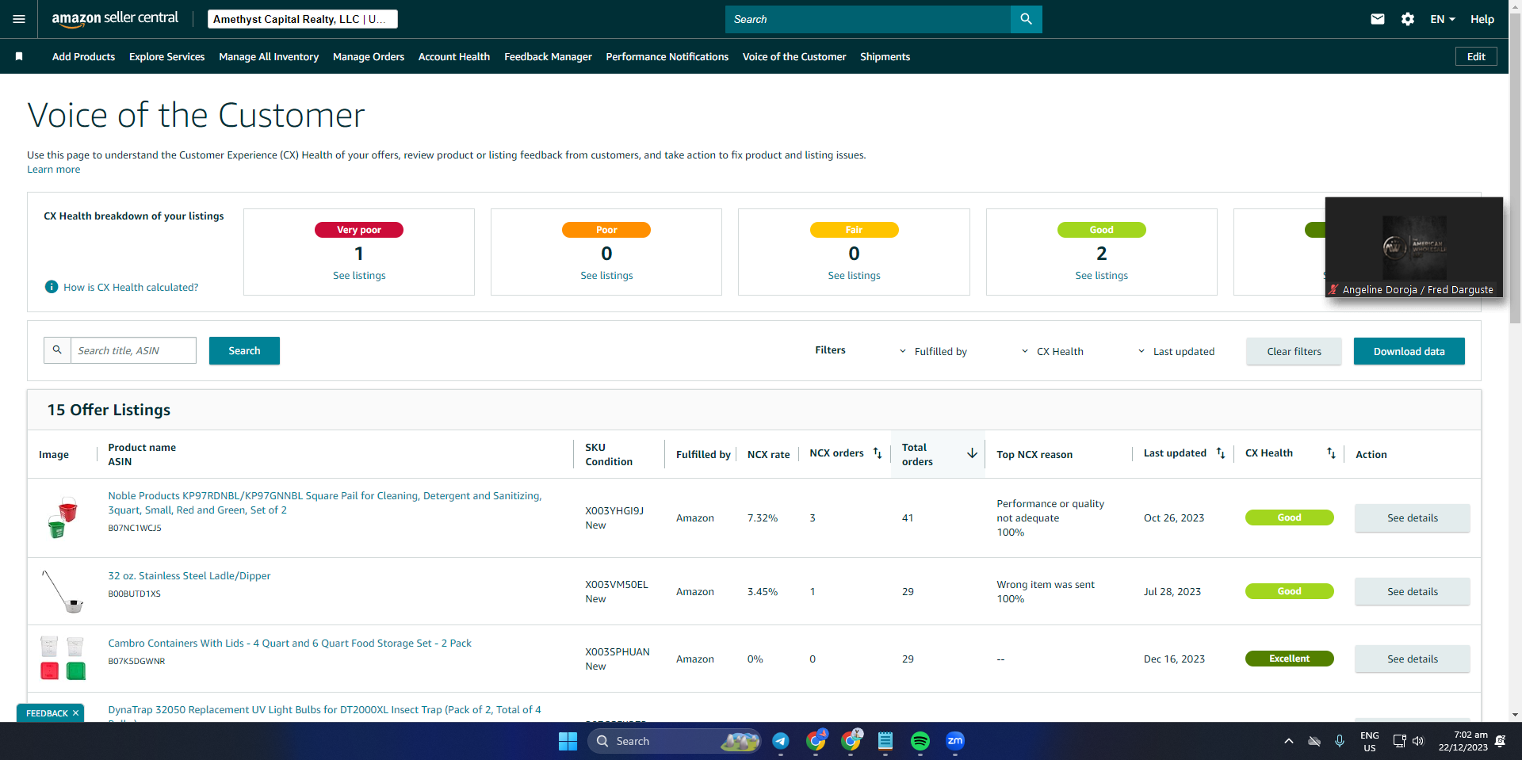Open Performance Notifications

coord(667,56)
